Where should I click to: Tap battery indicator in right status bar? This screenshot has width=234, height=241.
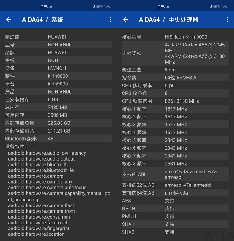(216, 7)
